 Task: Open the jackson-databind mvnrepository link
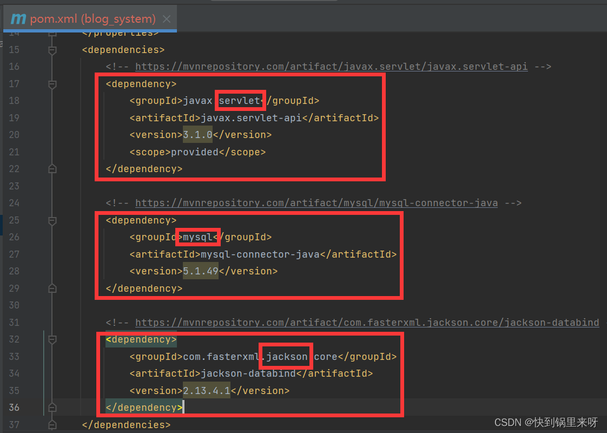pyautogui.click(x=367, y=322)
